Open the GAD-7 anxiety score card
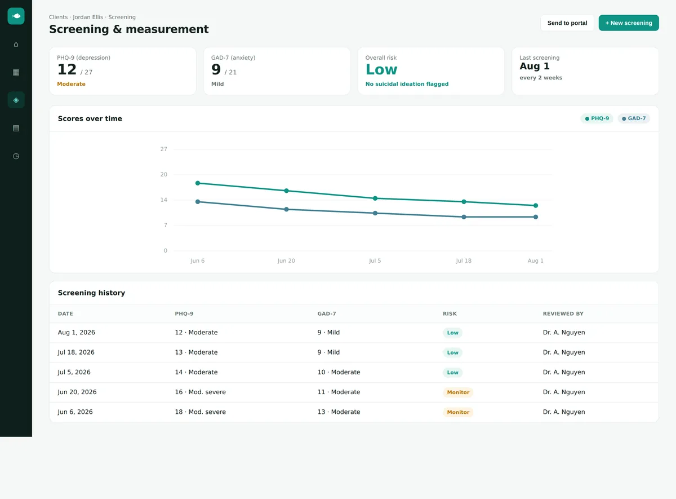 click(x=277, y=71)
